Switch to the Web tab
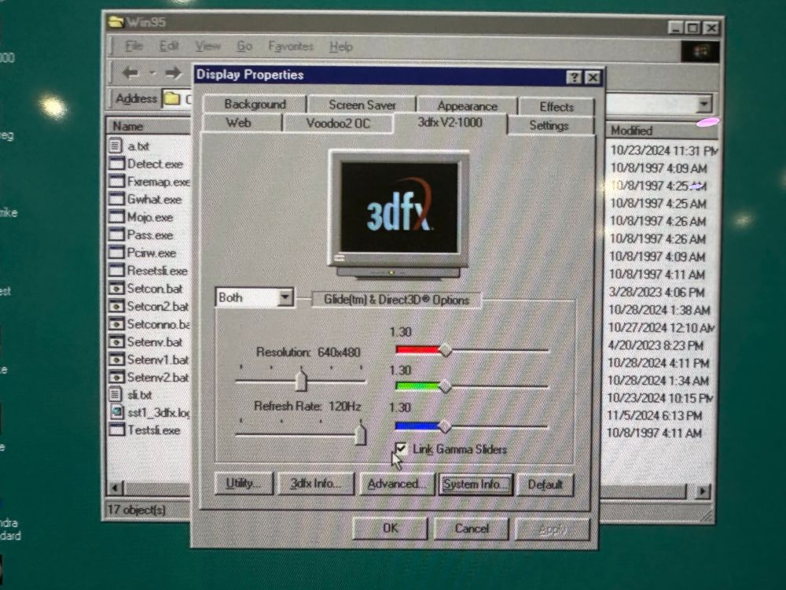Viewport: 786px width, 590px height. click(239, 123)
